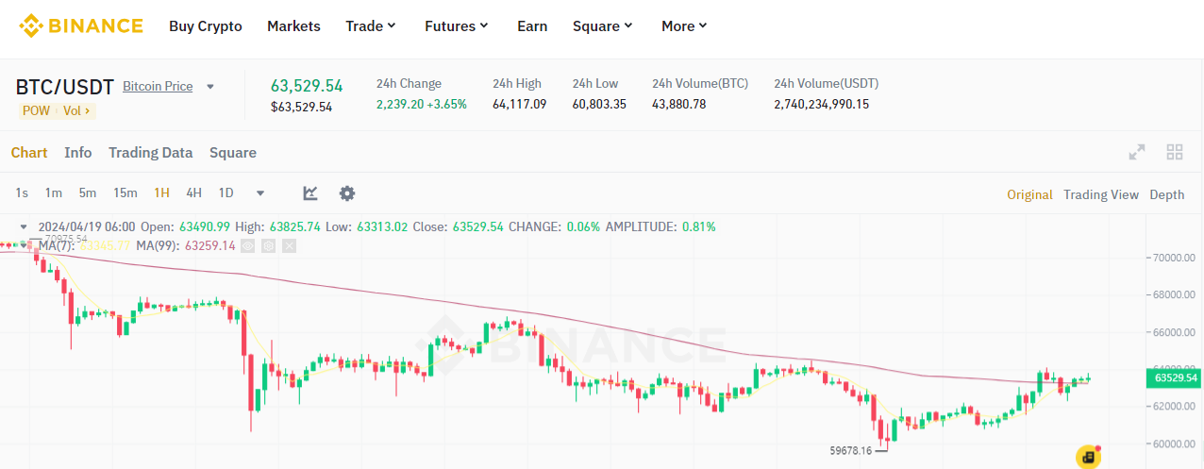Select the 1H time interval
This screenshot has height=469, width=1204.
point(161,193)
